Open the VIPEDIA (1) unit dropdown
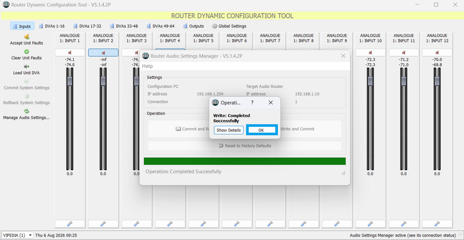The height and width of the screenshot is (240, 464). [17, 235]
